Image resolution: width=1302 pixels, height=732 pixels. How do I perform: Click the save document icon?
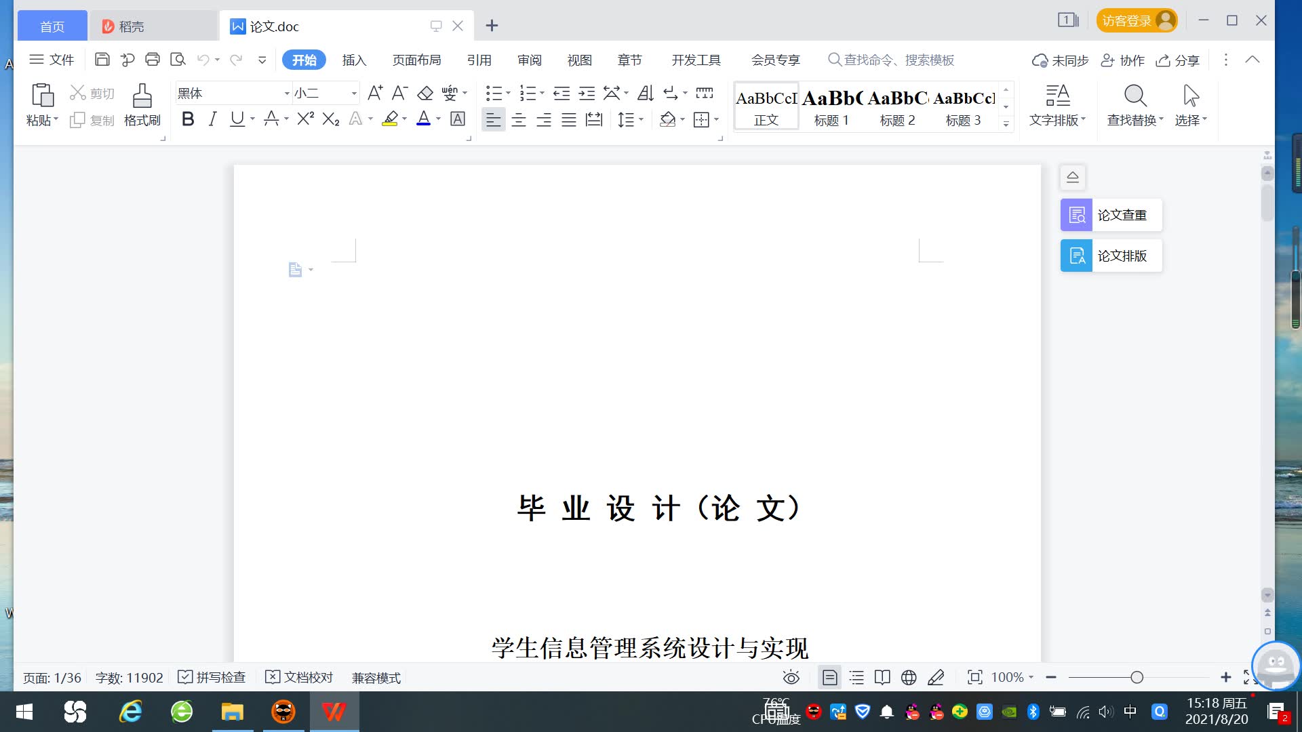(x=102, y=60)
